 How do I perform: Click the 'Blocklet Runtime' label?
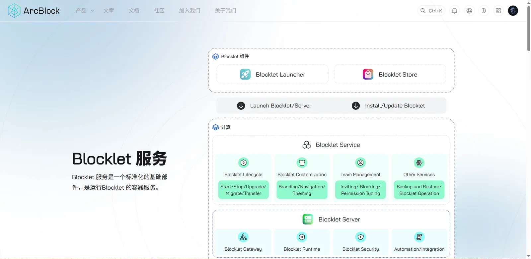(302, 249)
